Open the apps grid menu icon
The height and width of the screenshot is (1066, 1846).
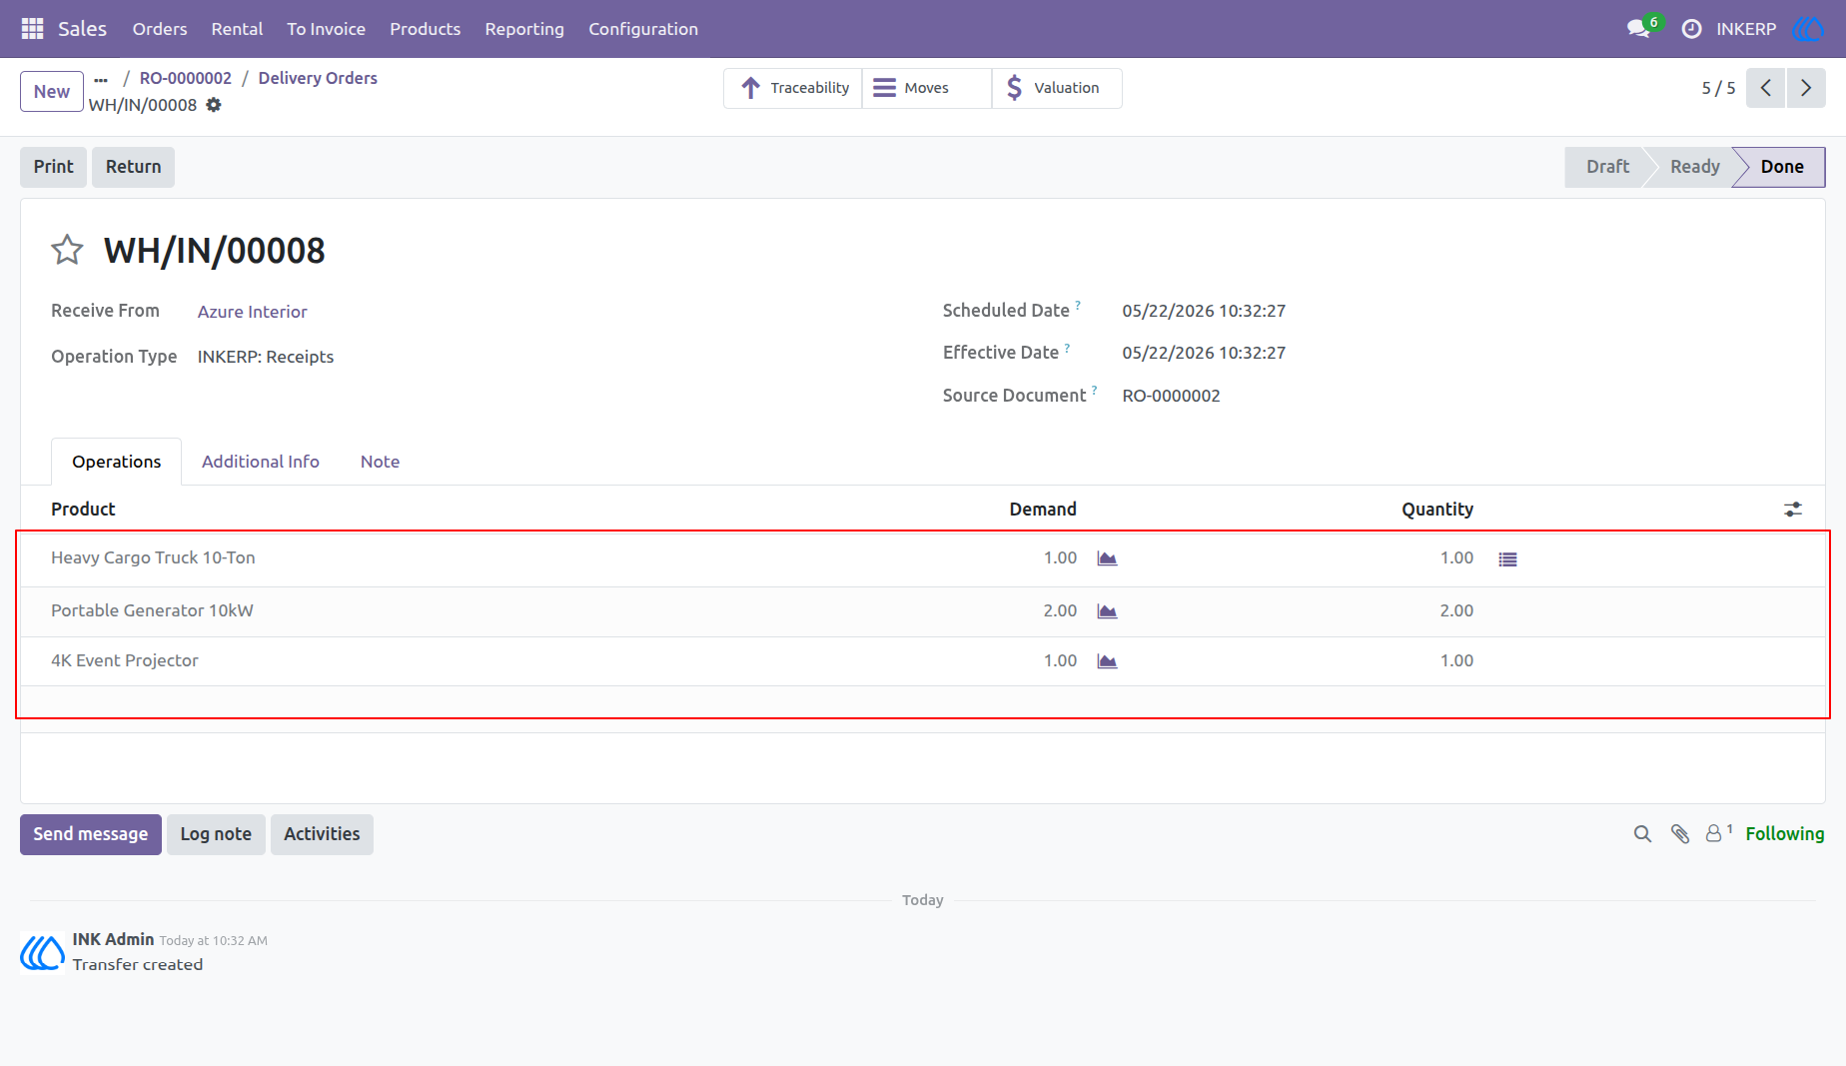coord(32,29)
